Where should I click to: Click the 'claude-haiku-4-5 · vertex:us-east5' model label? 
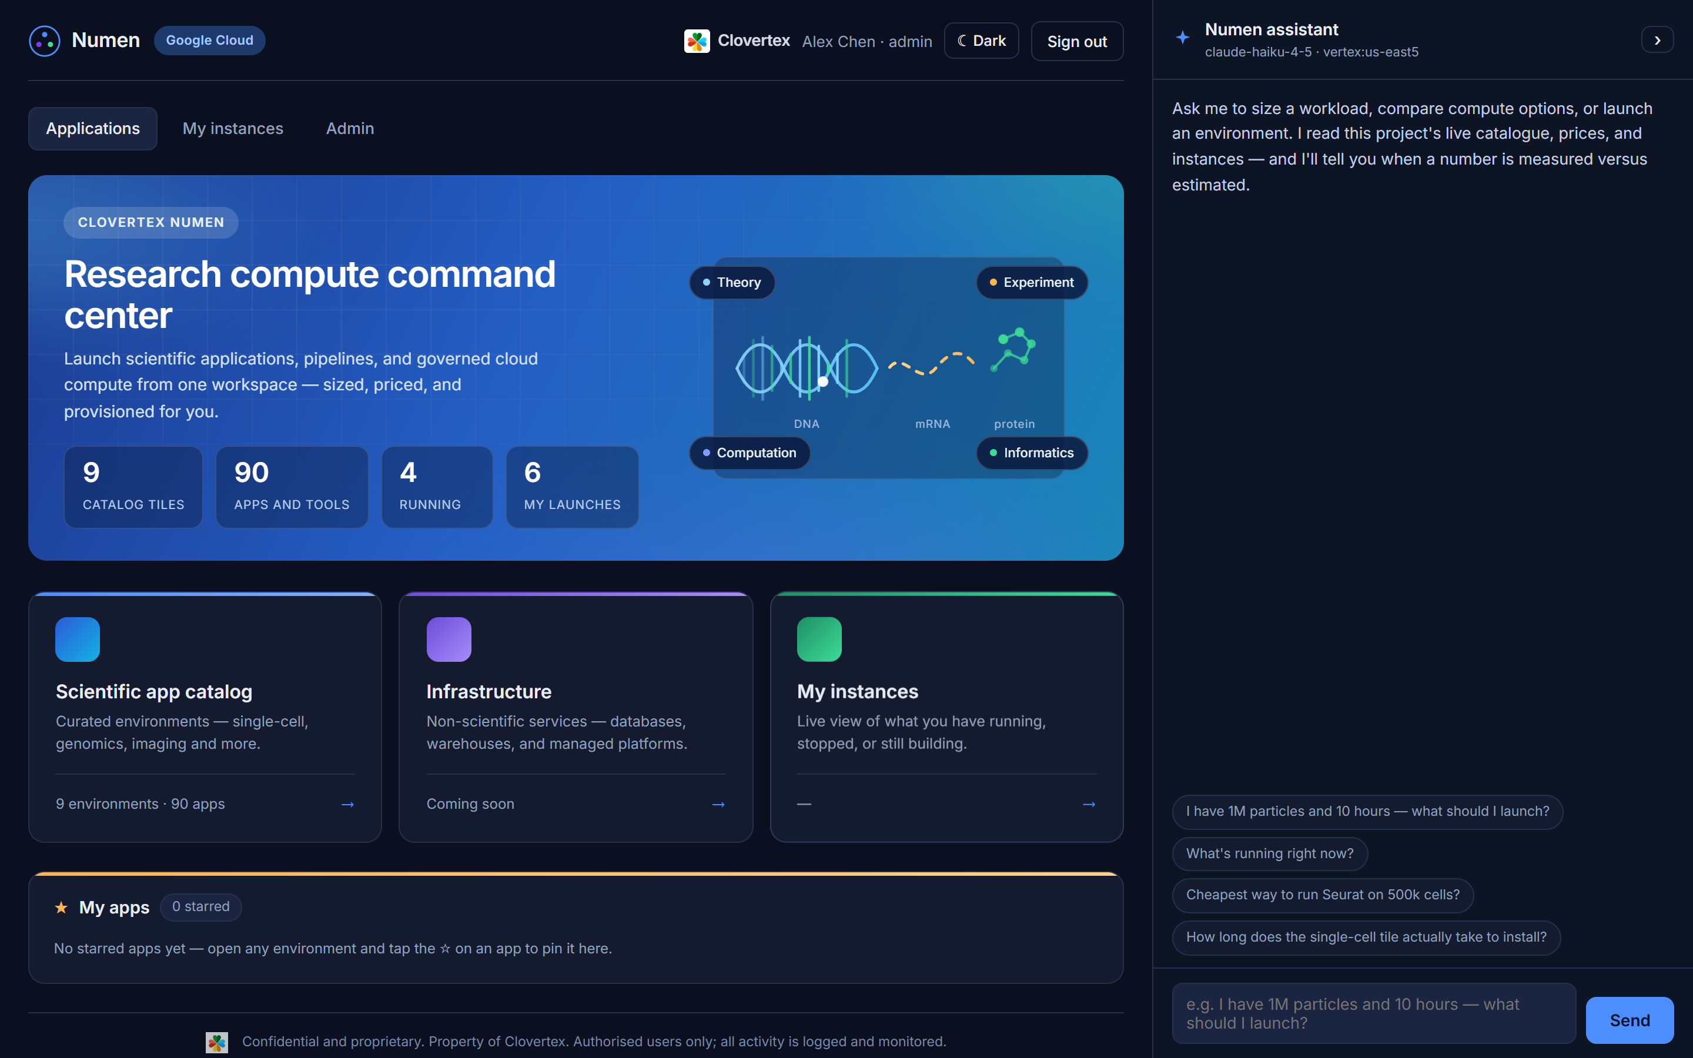[1311, 52]
